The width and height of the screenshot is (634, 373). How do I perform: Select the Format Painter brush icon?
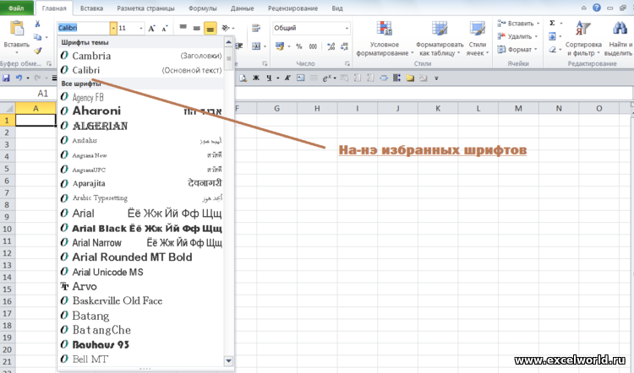click(37, 51)
